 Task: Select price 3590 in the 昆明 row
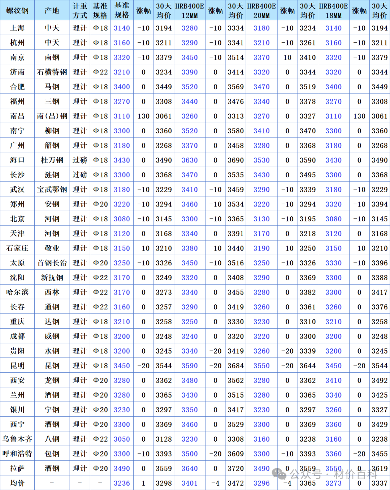click(x=190, y=366)
